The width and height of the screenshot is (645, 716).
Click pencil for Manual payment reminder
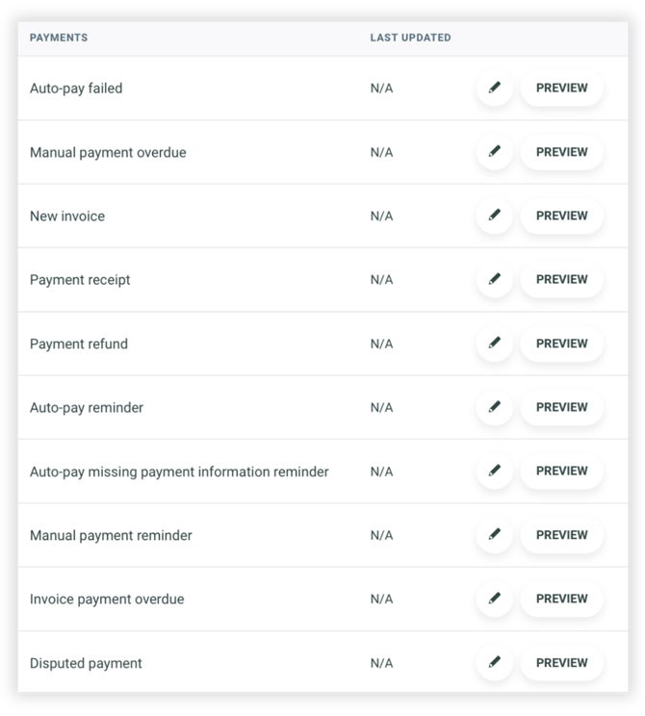point(494,535)
